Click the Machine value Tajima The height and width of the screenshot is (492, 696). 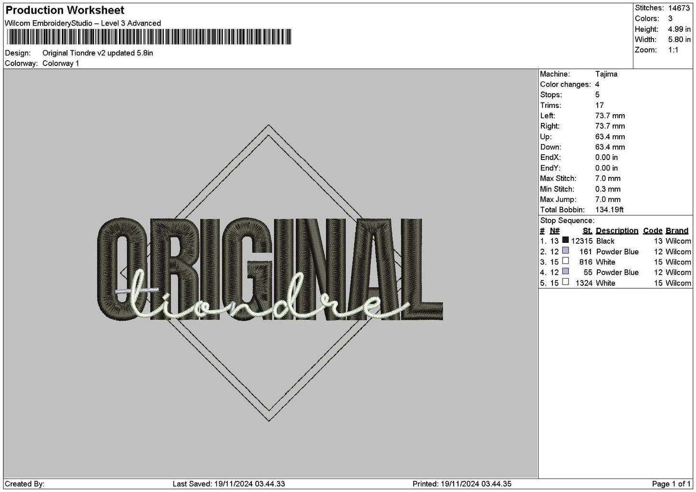(x=606, y=74)
